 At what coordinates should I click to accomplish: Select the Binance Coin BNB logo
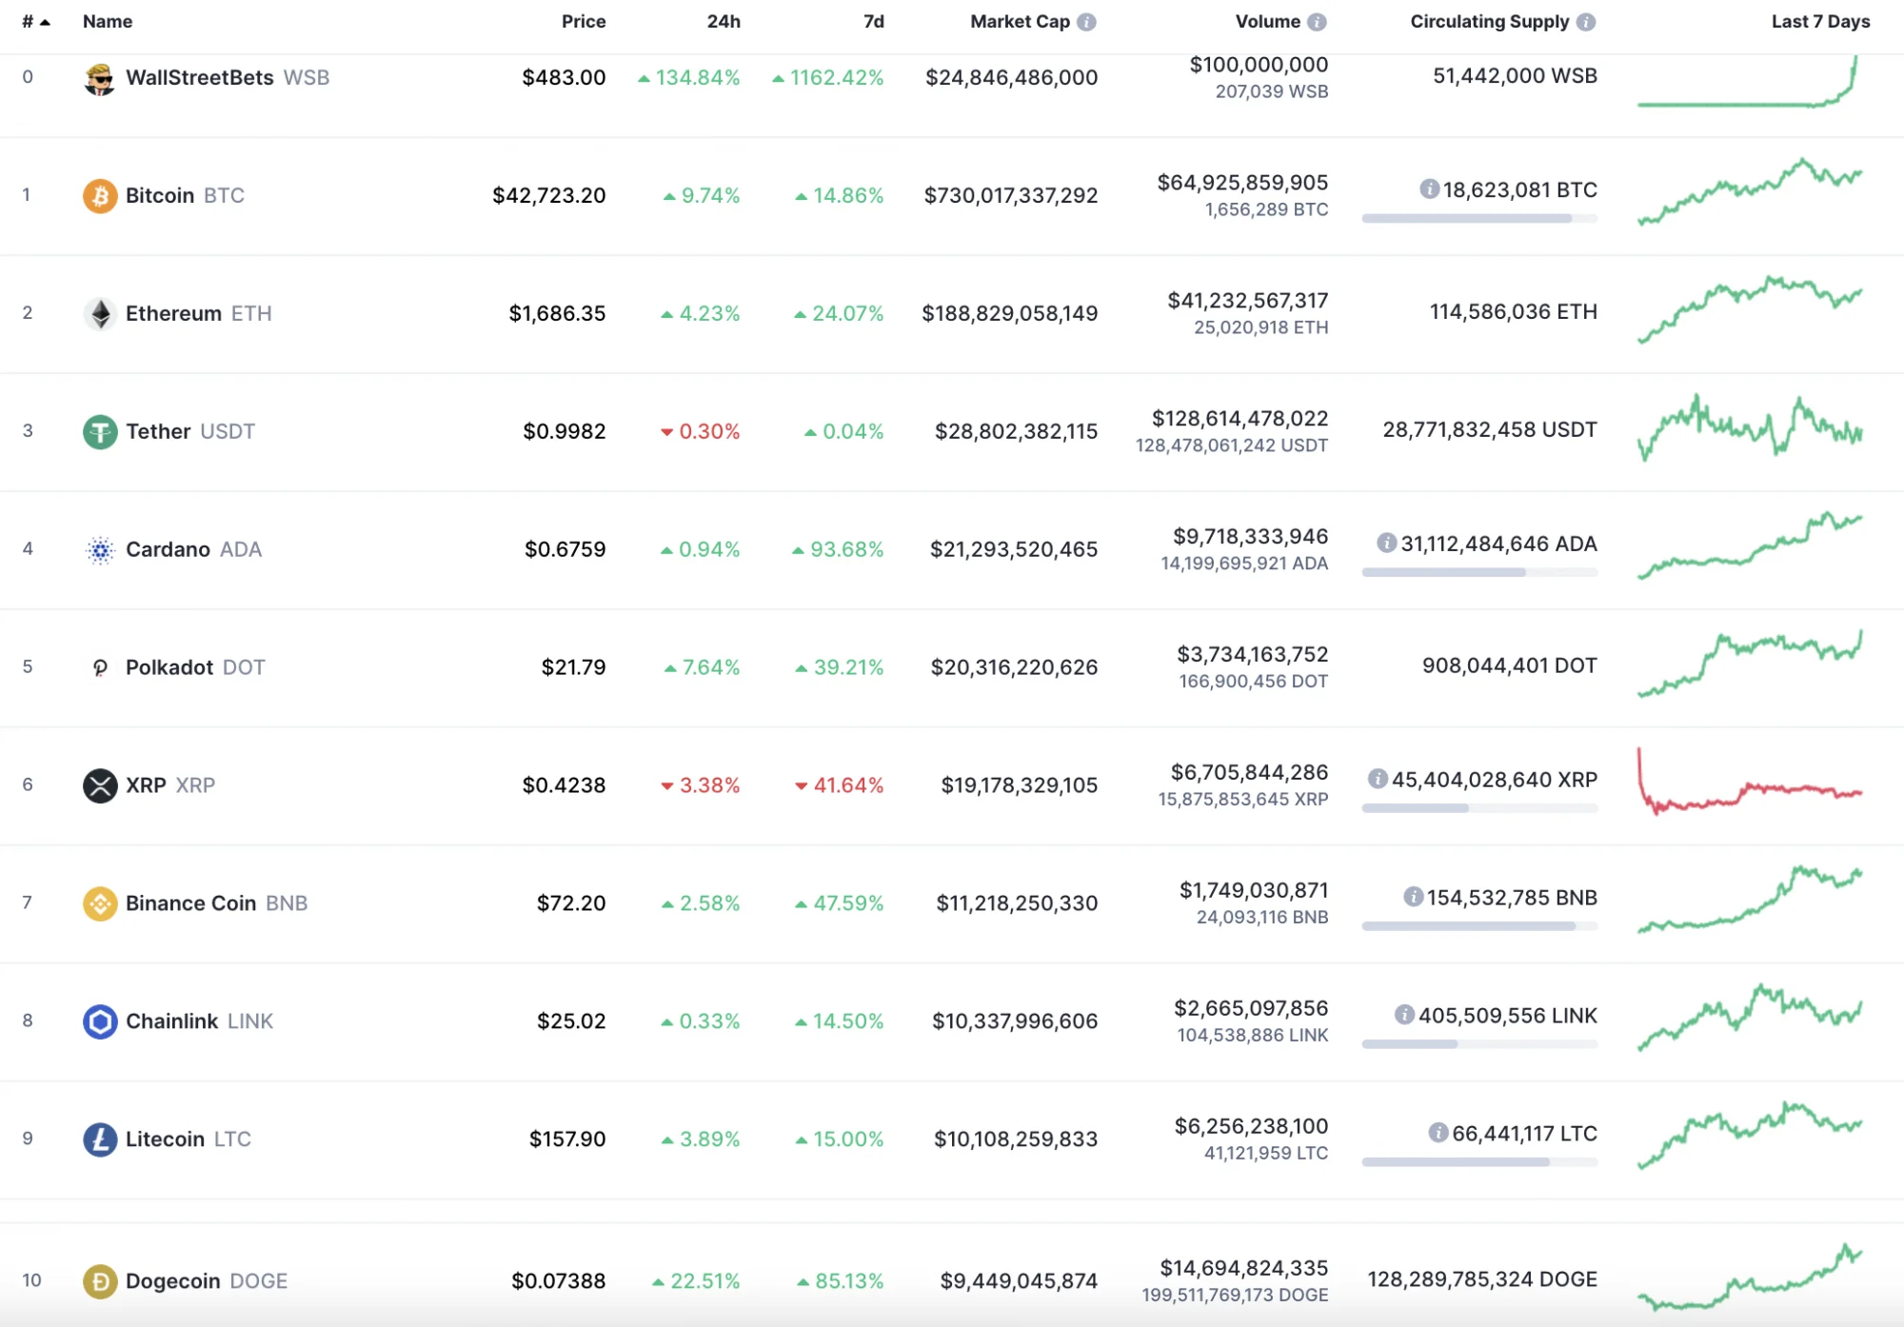[x=100, y=902]
